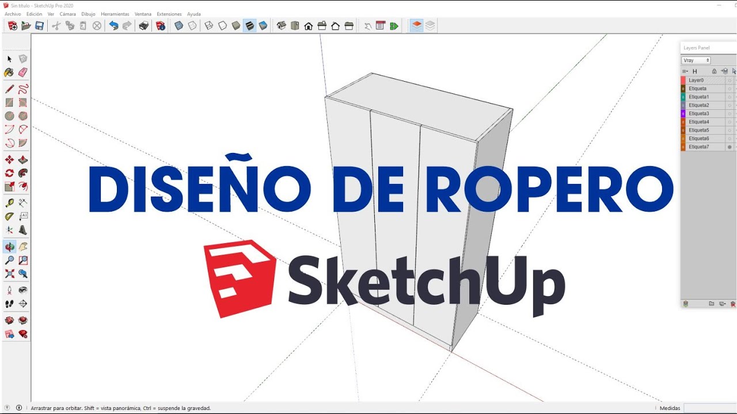The image size is (737, 414).
Task: Open the Archivo menu
Action: 13,14
